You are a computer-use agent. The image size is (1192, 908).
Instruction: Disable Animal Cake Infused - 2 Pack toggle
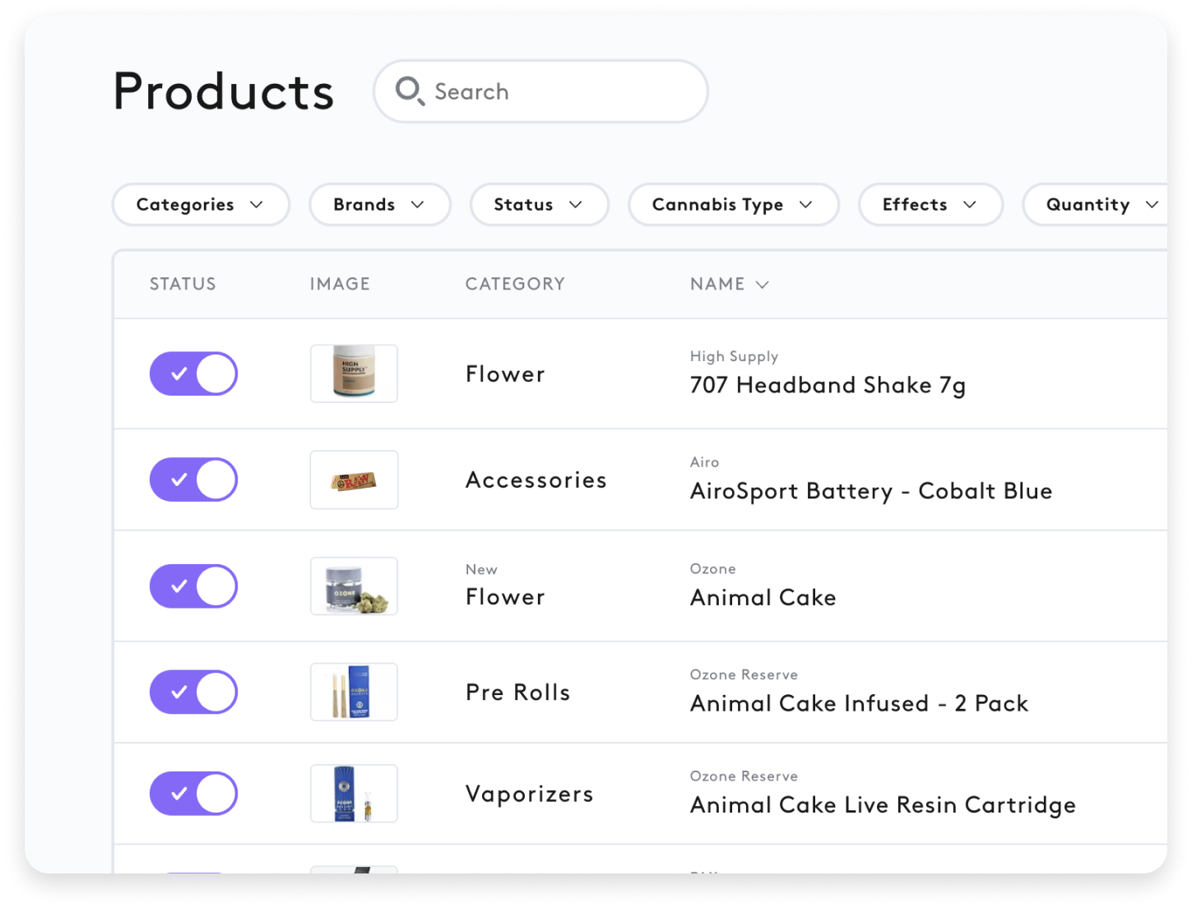pyautogui.click(x=193, y=692)
